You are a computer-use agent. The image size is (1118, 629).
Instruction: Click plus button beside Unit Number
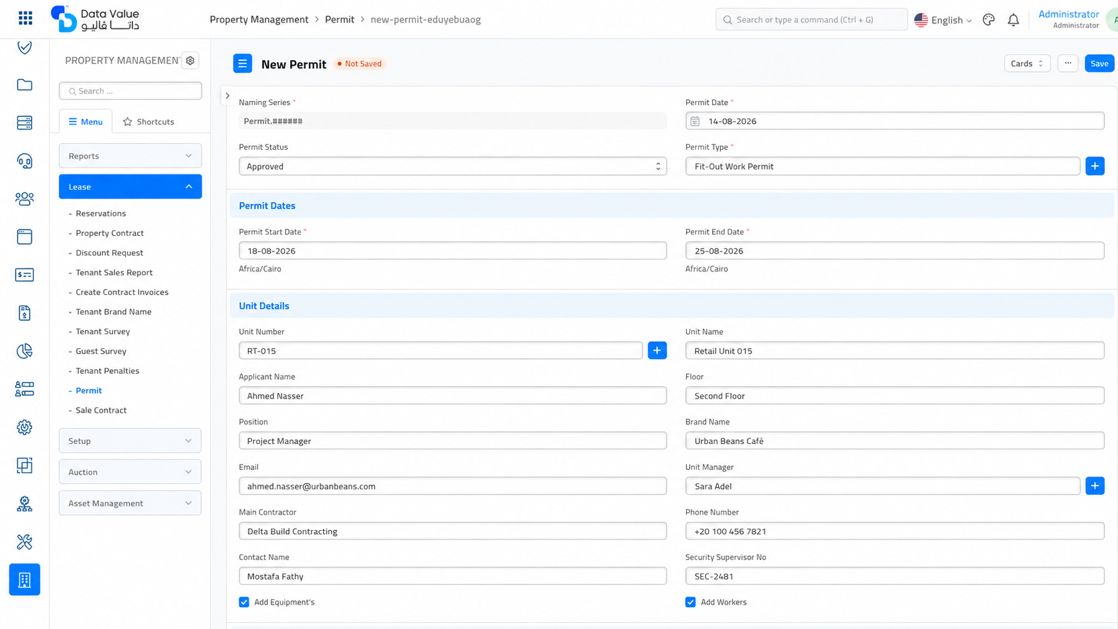coord(657,350)
